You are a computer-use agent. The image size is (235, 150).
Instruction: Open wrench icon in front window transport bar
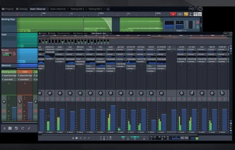[89, 138]
